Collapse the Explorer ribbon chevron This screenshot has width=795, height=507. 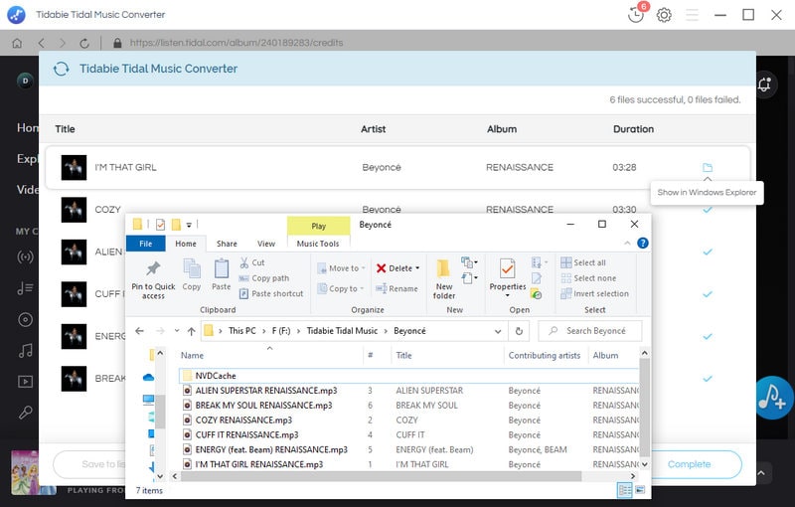pyautogui.click(x=628, y=244)
